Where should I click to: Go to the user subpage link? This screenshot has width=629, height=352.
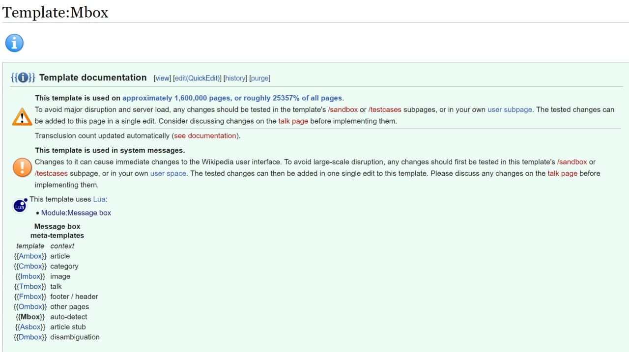tap(510, 109)
